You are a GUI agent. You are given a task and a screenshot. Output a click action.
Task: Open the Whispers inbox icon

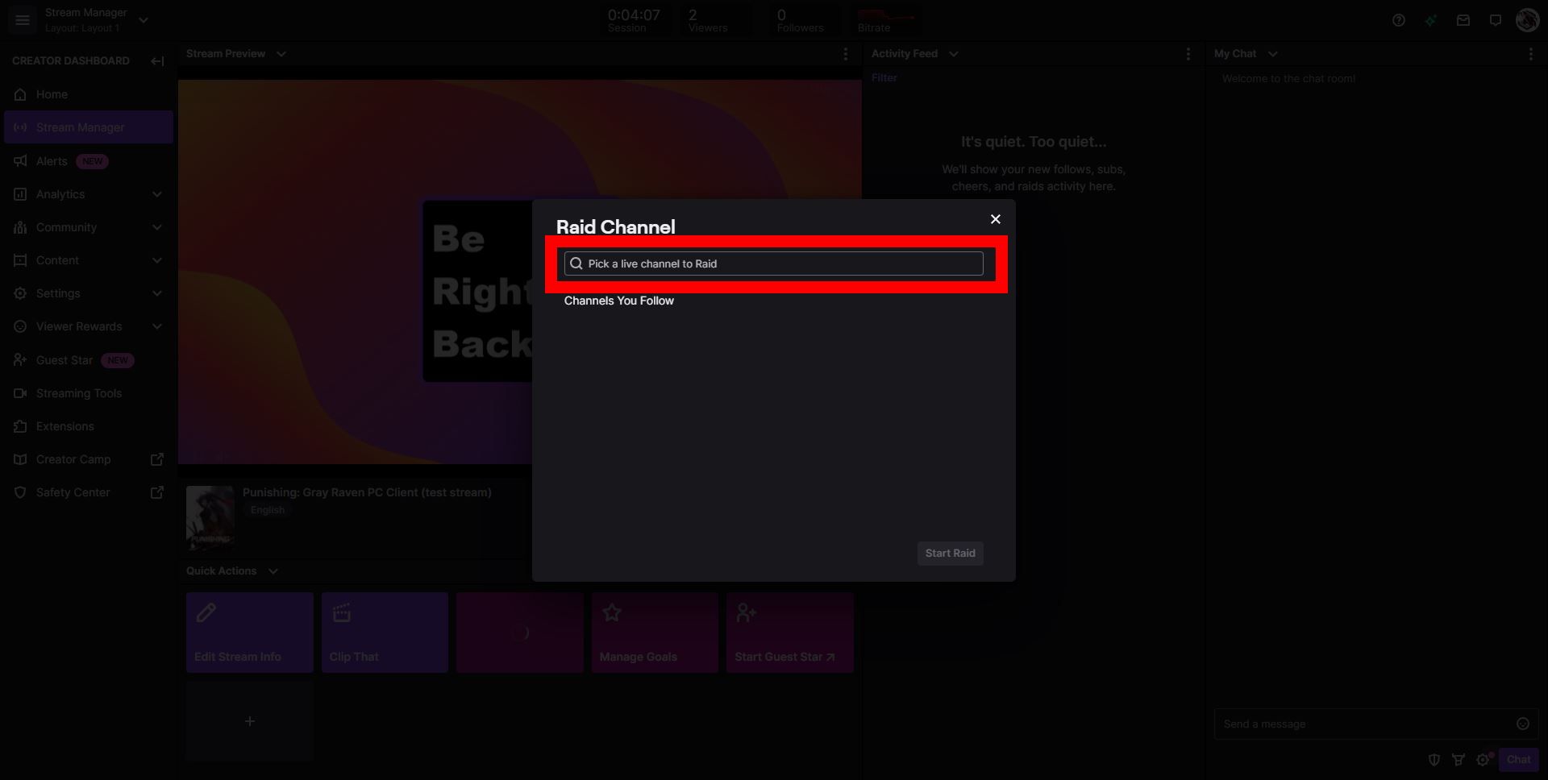[x=1463, y=20]
